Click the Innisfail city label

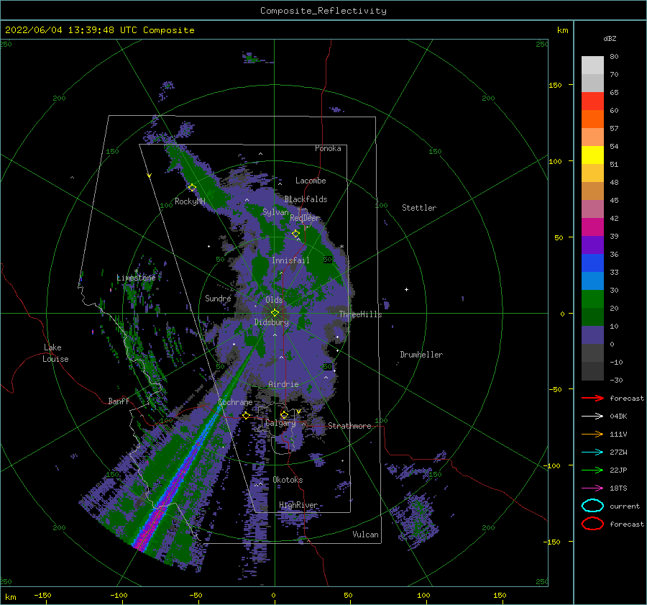click(290, 260)
